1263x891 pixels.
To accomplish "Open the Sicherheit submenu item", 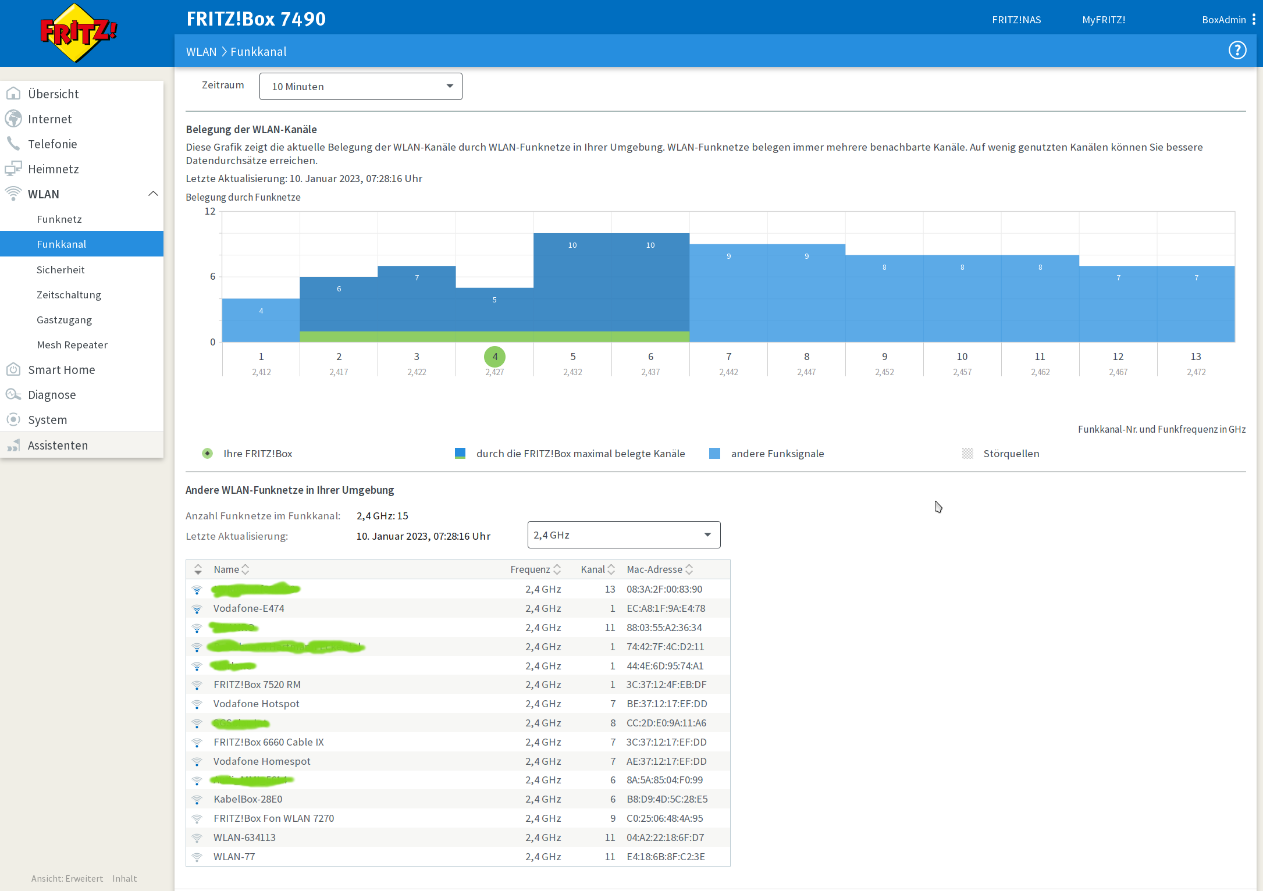I will point(61,270).
